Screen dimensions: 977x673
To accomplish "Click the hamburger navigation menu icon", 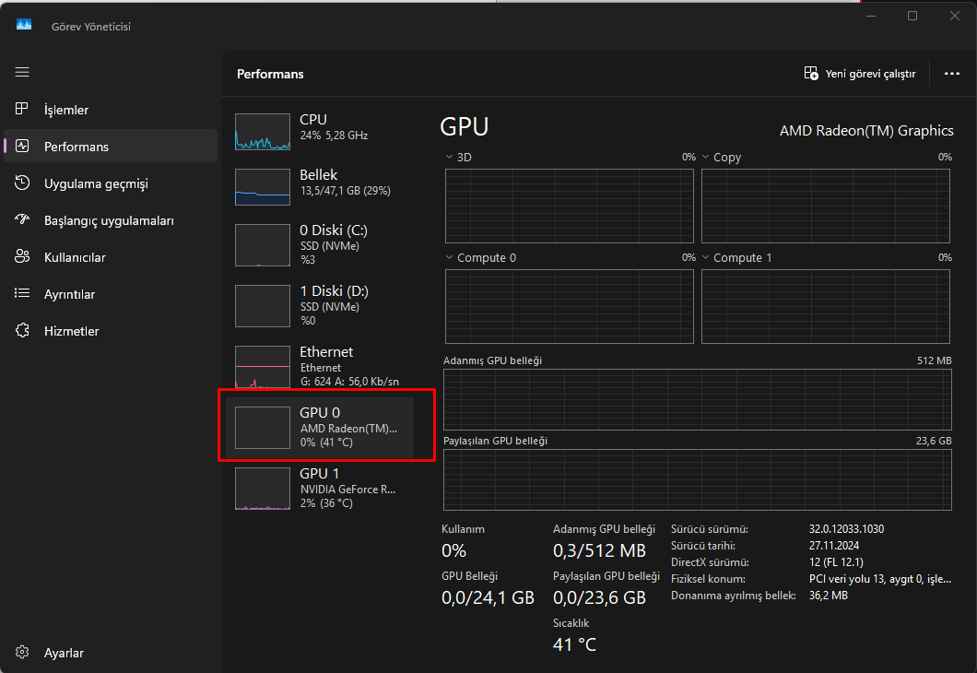I will pos(22,72).
